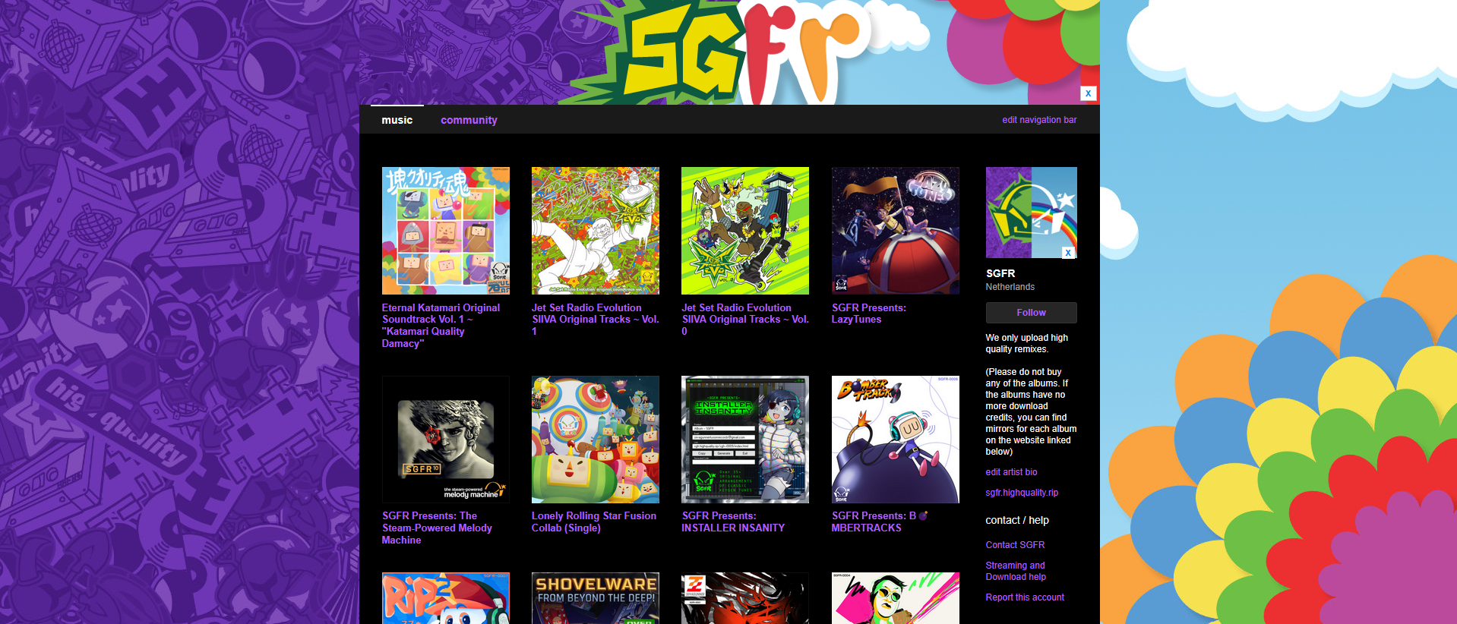Open the Shovelware From Beyond the Deep cover
Image resolution: width=1457 pixels, height=624 pixels.
[x=596, y=598]
